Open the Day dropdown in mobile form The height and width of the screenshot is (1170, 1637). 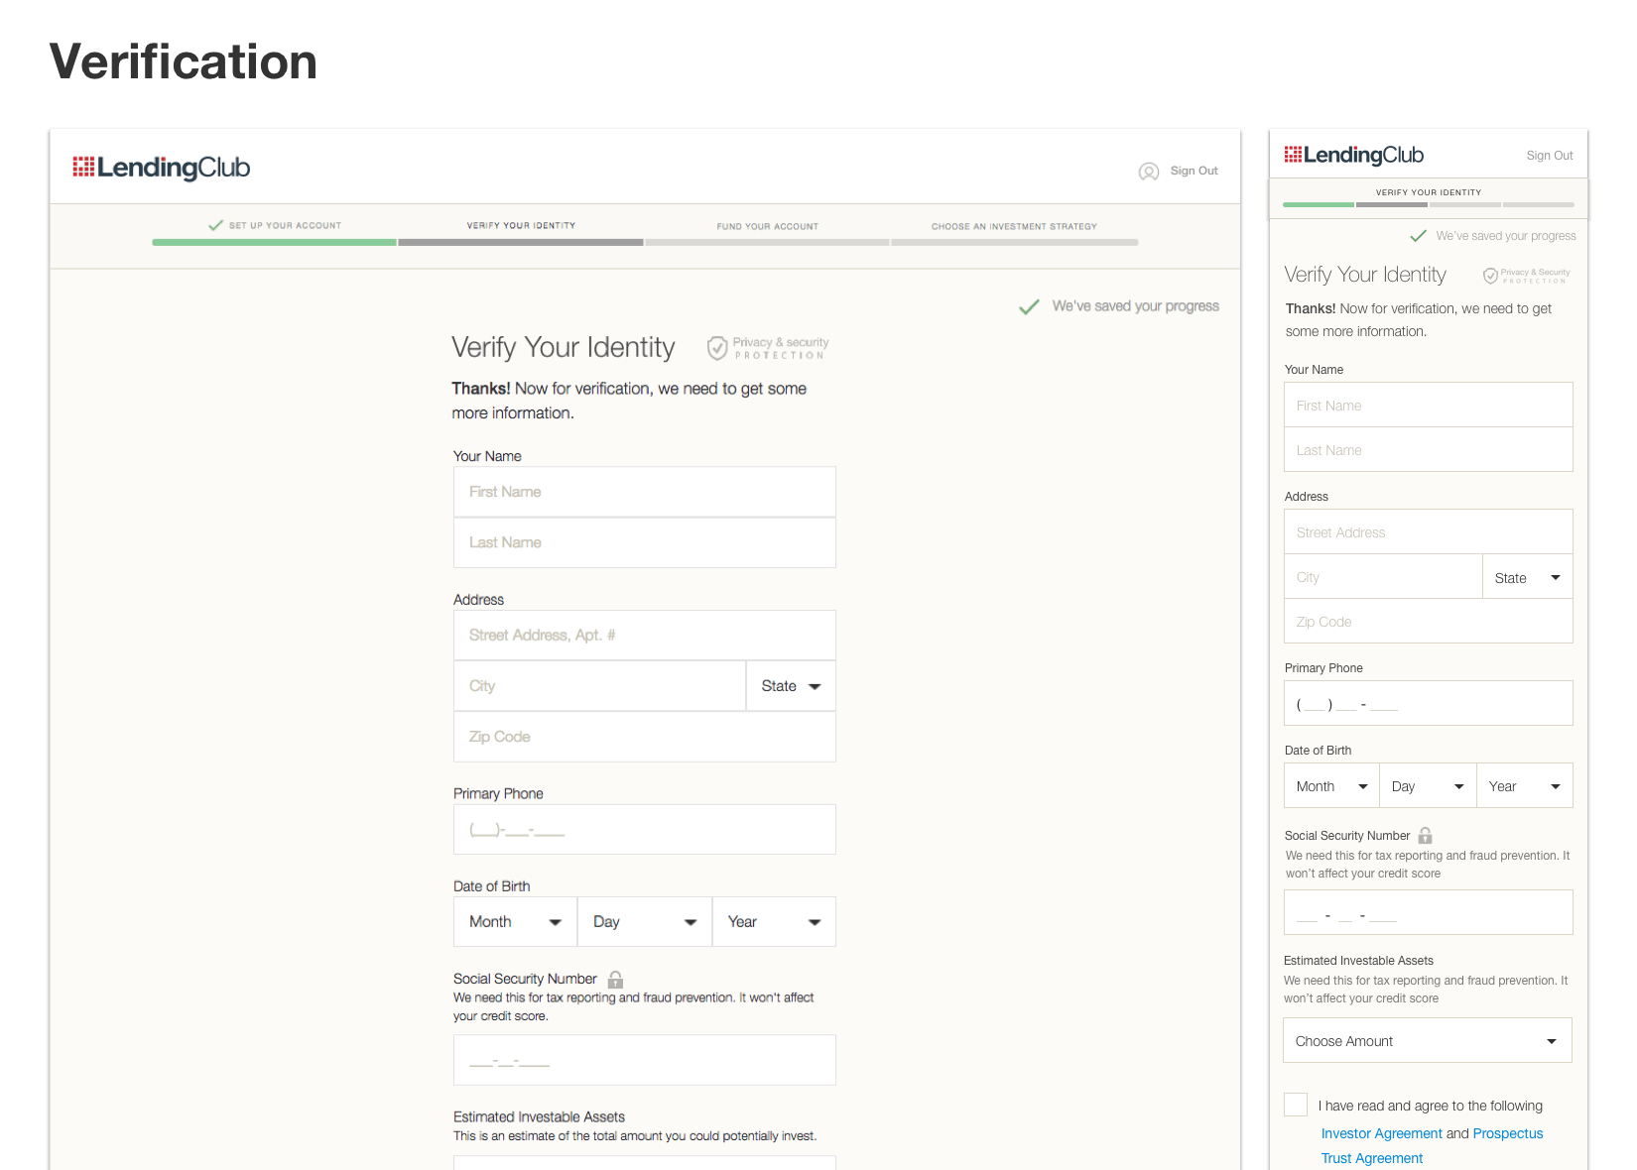point(1428,786)
